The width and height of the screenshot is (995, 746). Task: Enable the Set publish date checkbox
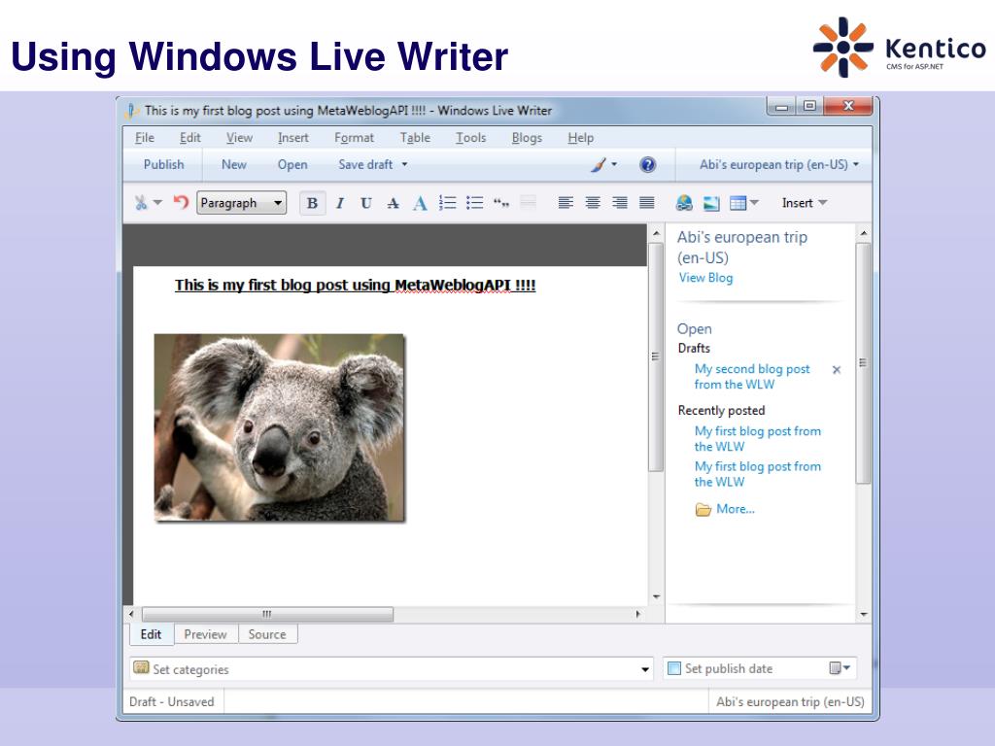pyautogui.click(x=674, y=668)
